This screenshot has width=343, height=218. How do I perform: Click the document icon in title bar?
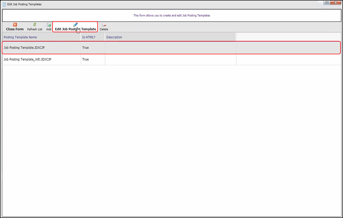click(x=5, y=4)
